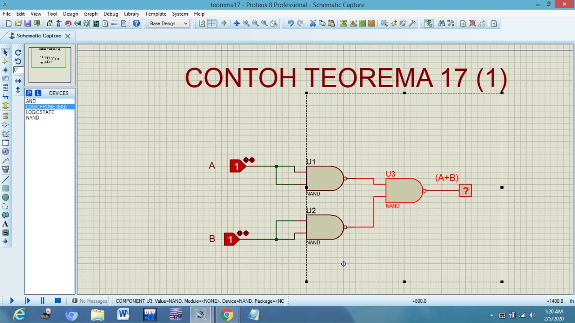Click the Step simulation button

27,301
